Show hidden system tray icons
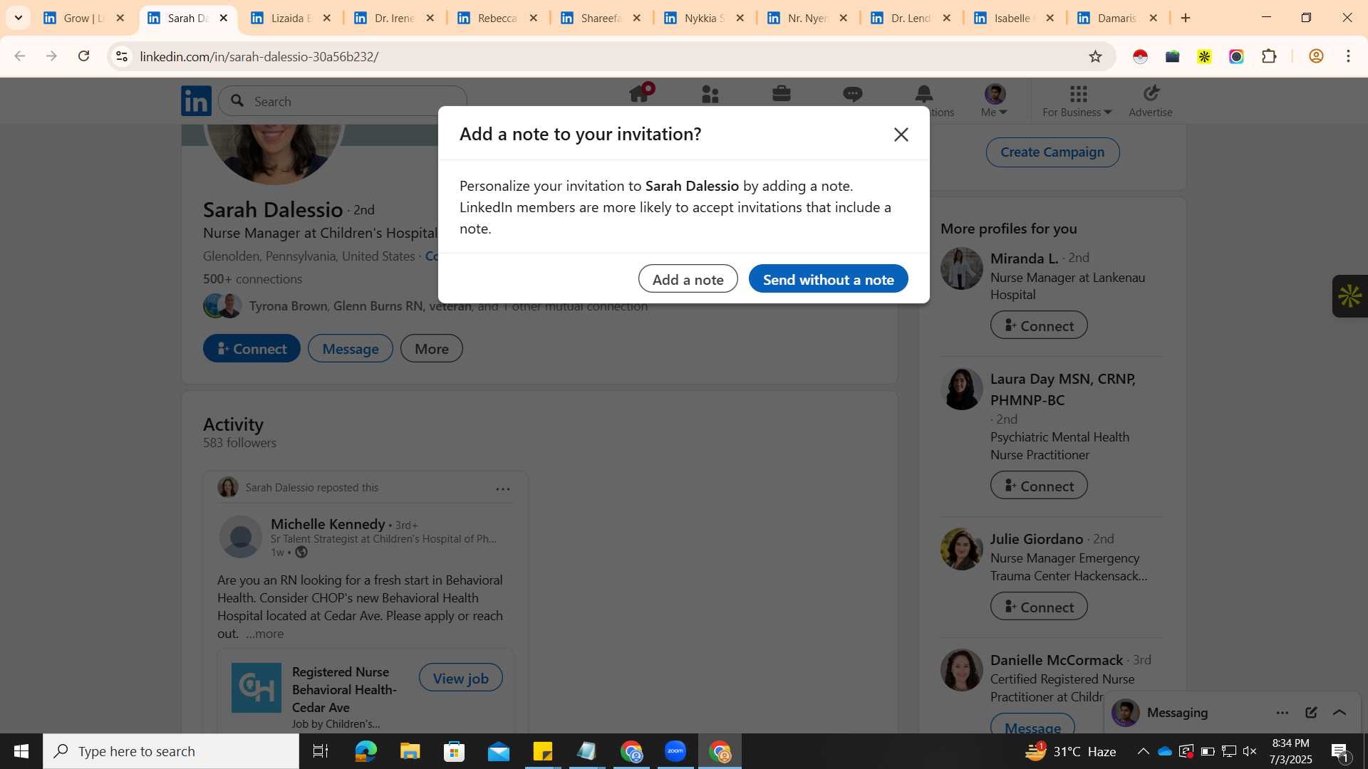The height and width of the screenshot is (769, 1368). point(1143,751)
